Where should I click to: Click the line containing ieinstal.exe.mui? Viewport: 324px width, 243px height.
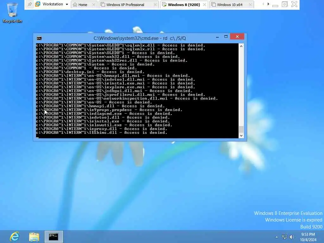tap(115, 83)
